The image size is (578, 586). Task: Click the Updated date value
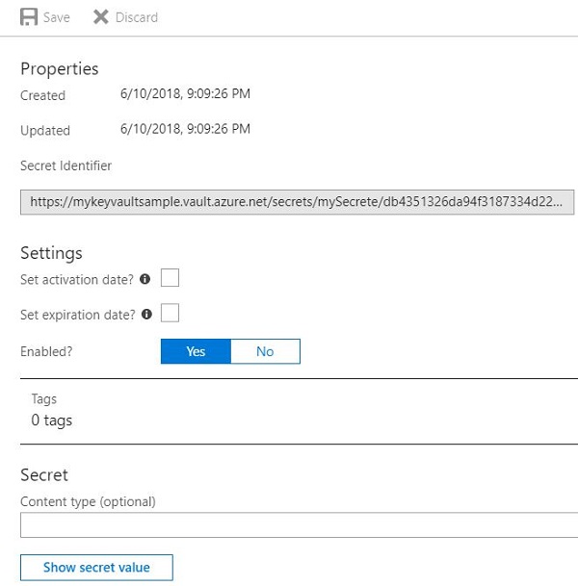pos(186,129)
